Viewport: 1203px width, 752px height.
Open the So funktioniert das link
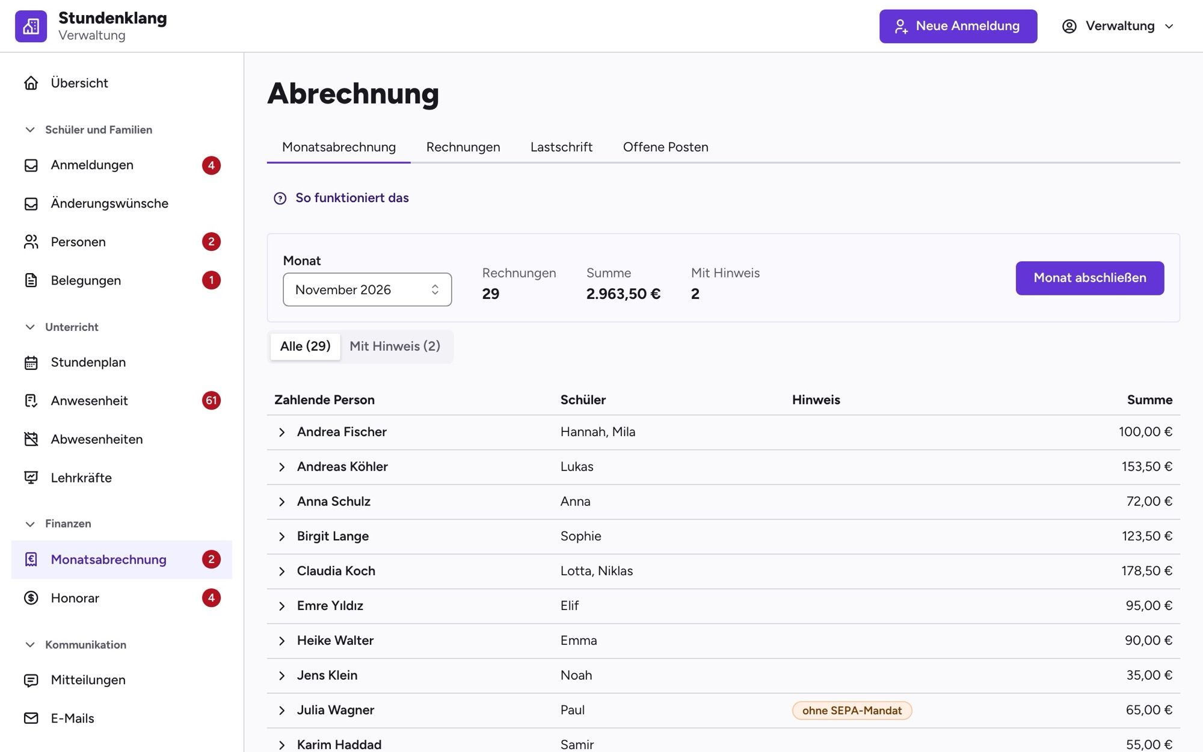(352, 198)
